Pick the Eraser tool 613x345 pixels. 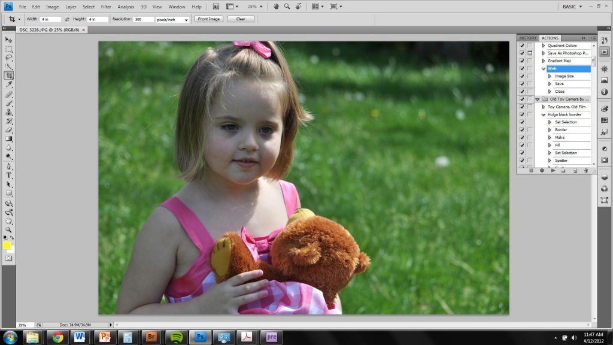point(9,129)
